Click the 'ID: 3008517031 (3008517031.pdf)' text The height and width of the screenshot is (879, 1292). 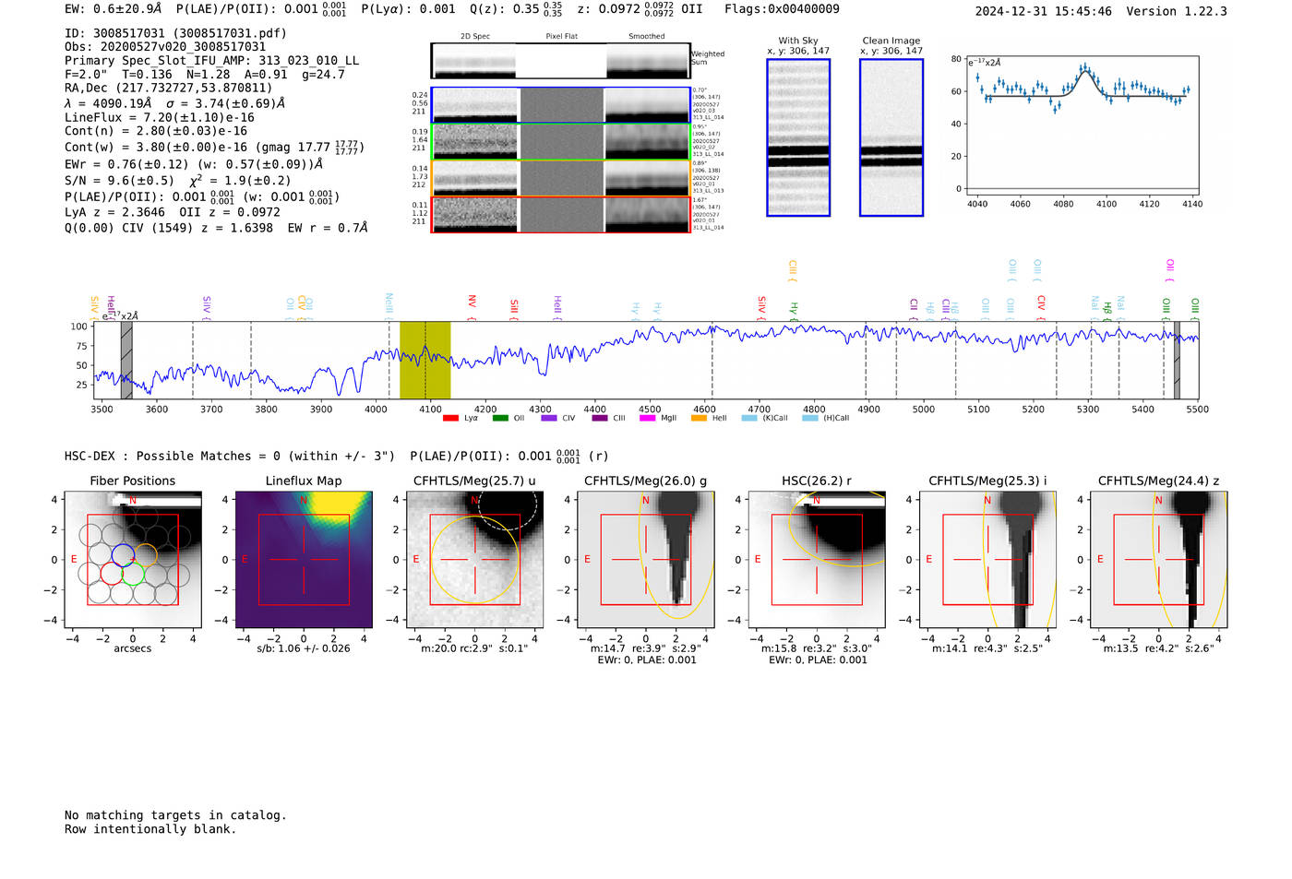[x=175, y=33]
